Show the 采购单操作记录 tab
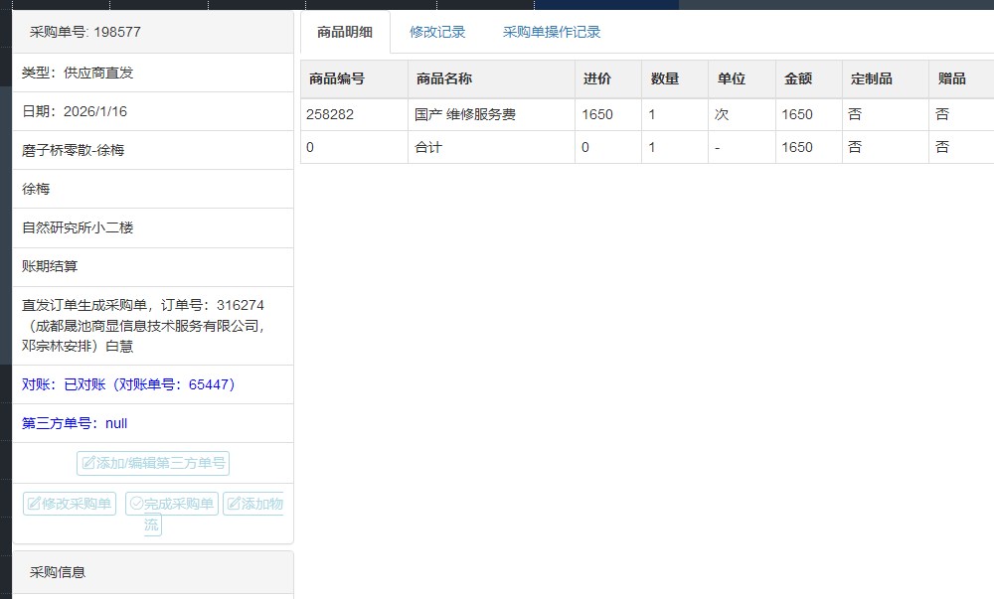Screen dimensions: 994x599 click(552, 32)
